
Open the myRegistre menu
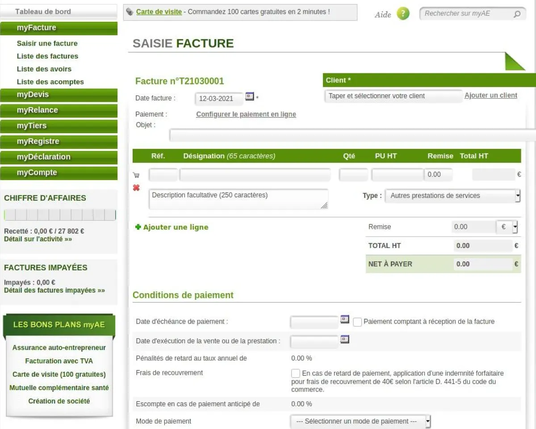click(x=59, y=142)
